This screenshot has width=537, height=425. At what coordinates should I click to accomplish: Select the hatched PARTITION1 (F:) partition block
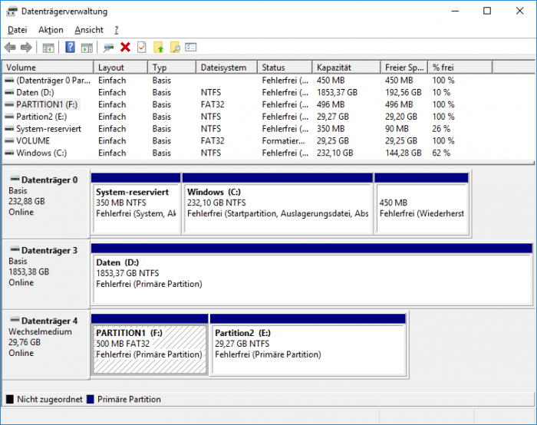point(150,344)
